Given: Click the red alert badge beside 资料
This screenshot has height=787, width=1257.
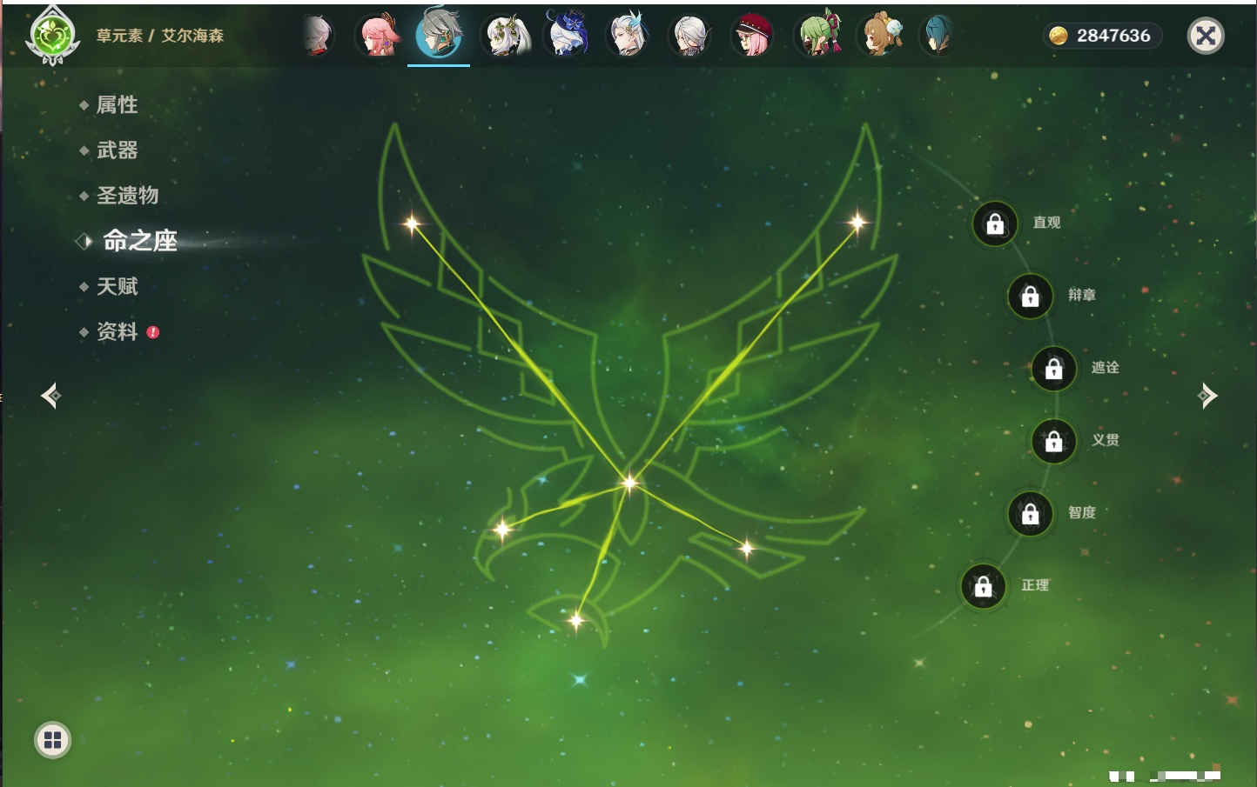Looking at the screenshot, I should pos(153,332).
